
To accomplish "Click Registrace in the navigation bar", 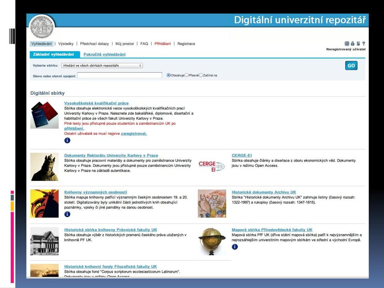I will click(186, 44).
